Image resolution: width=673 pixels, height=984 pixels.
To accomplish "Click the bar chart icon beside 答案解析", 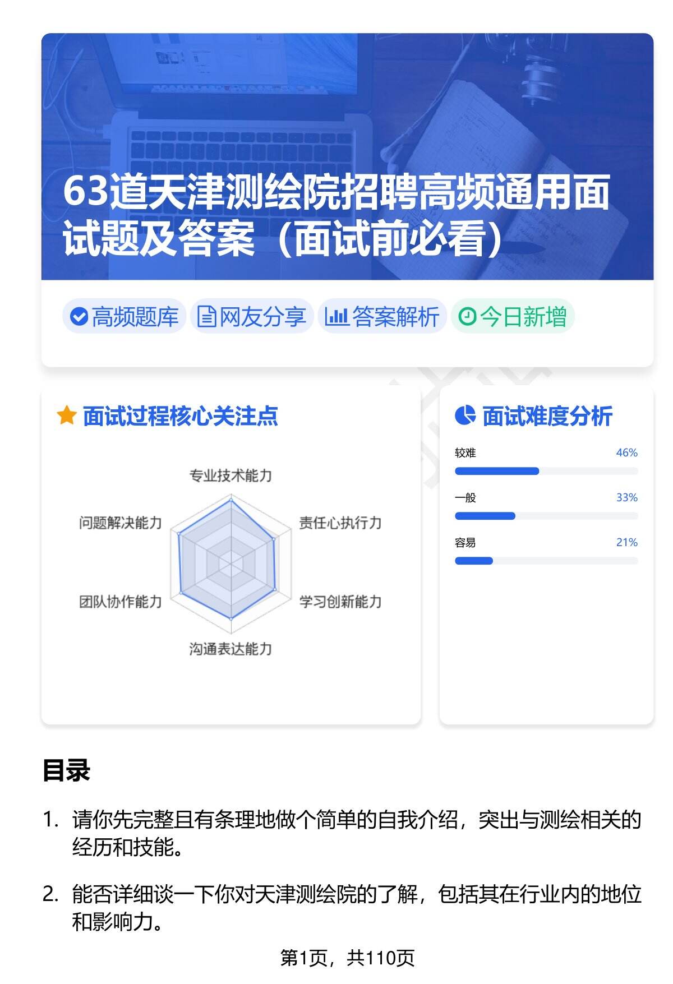I will tap(336, 317).
